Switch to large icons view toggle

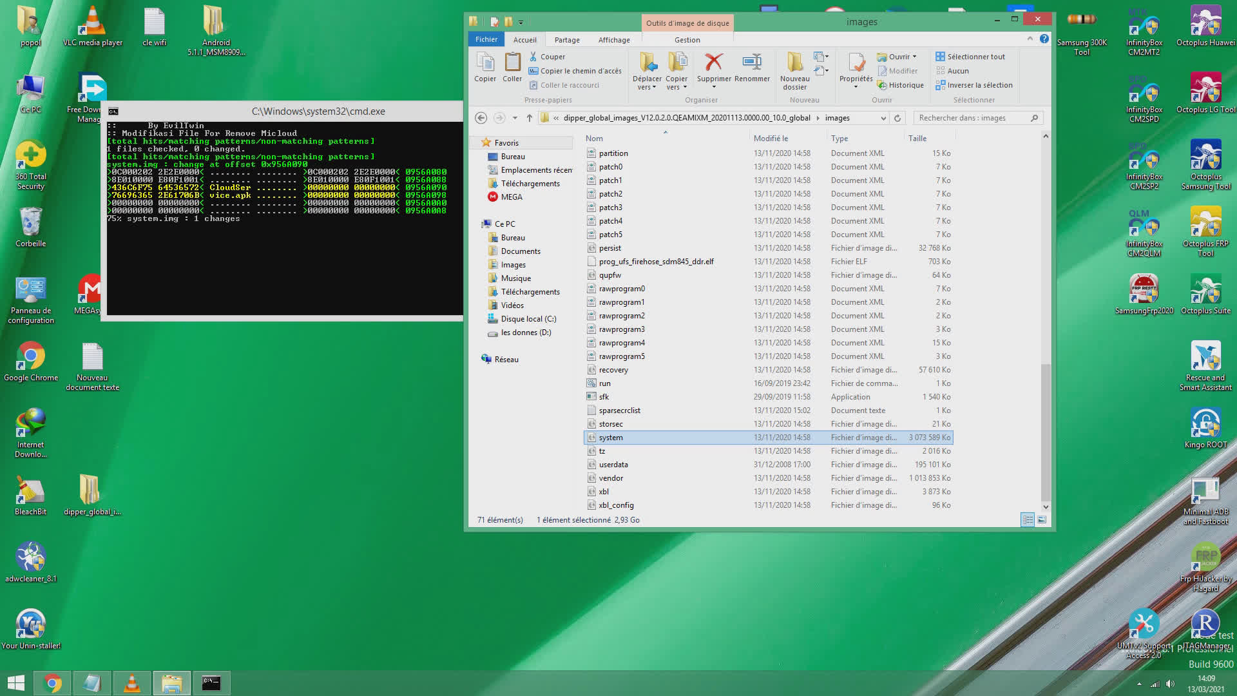click(1042, 519)
